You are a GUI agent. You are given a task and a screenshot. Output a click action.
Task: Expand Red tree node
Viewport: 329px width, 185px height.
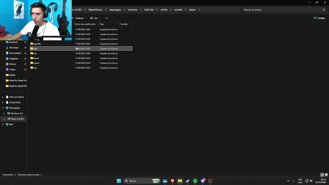(x=3, y=124)
